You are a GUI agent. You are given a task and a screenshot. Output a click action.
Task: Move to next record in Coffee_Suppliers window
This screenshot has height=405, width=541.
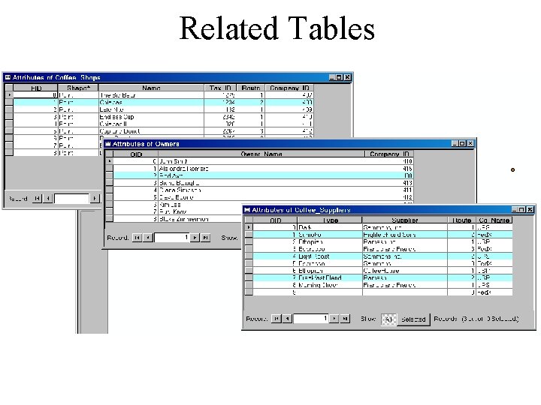(x=334, y=319)
